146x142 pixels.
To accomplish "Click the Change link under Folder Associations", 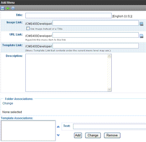I will tap(8, 103).
